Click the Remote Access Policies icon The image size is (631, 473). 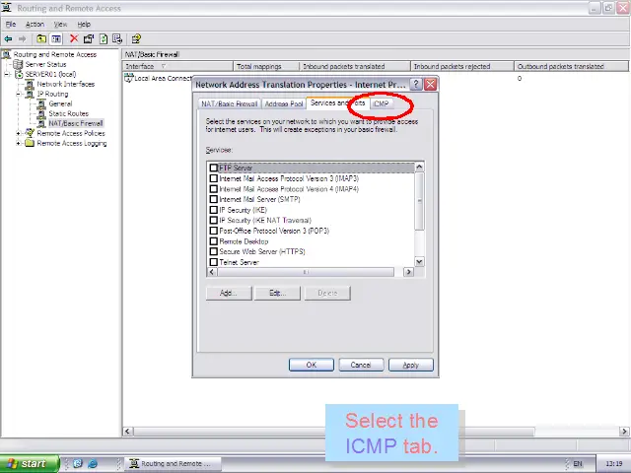click(x=30, y=133)
